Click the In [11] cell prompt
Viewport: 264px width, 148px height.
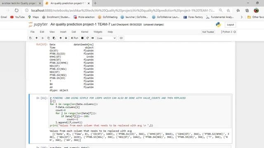42,98
